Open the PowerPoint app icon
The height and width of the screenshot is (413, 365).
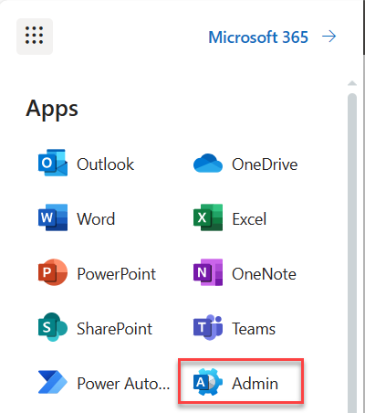(x=53, y=272)
